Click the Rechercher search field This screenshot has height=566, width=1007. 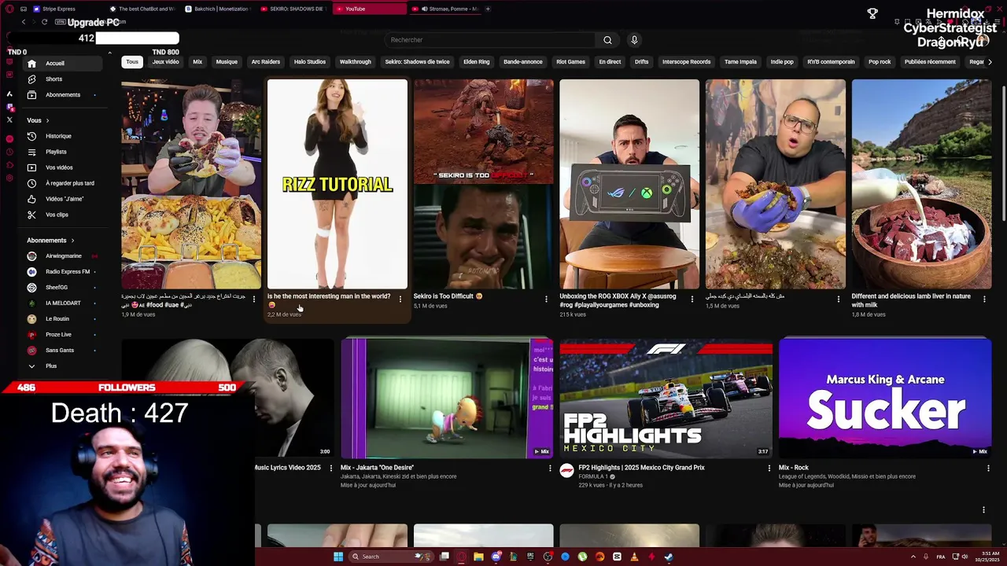click(x=492, y=40)
